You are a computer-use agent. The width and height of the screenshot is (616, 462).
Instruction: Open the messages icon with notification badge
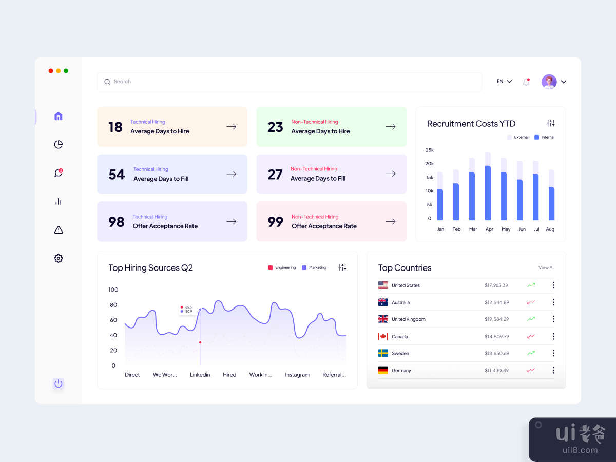tap(58, 172)
